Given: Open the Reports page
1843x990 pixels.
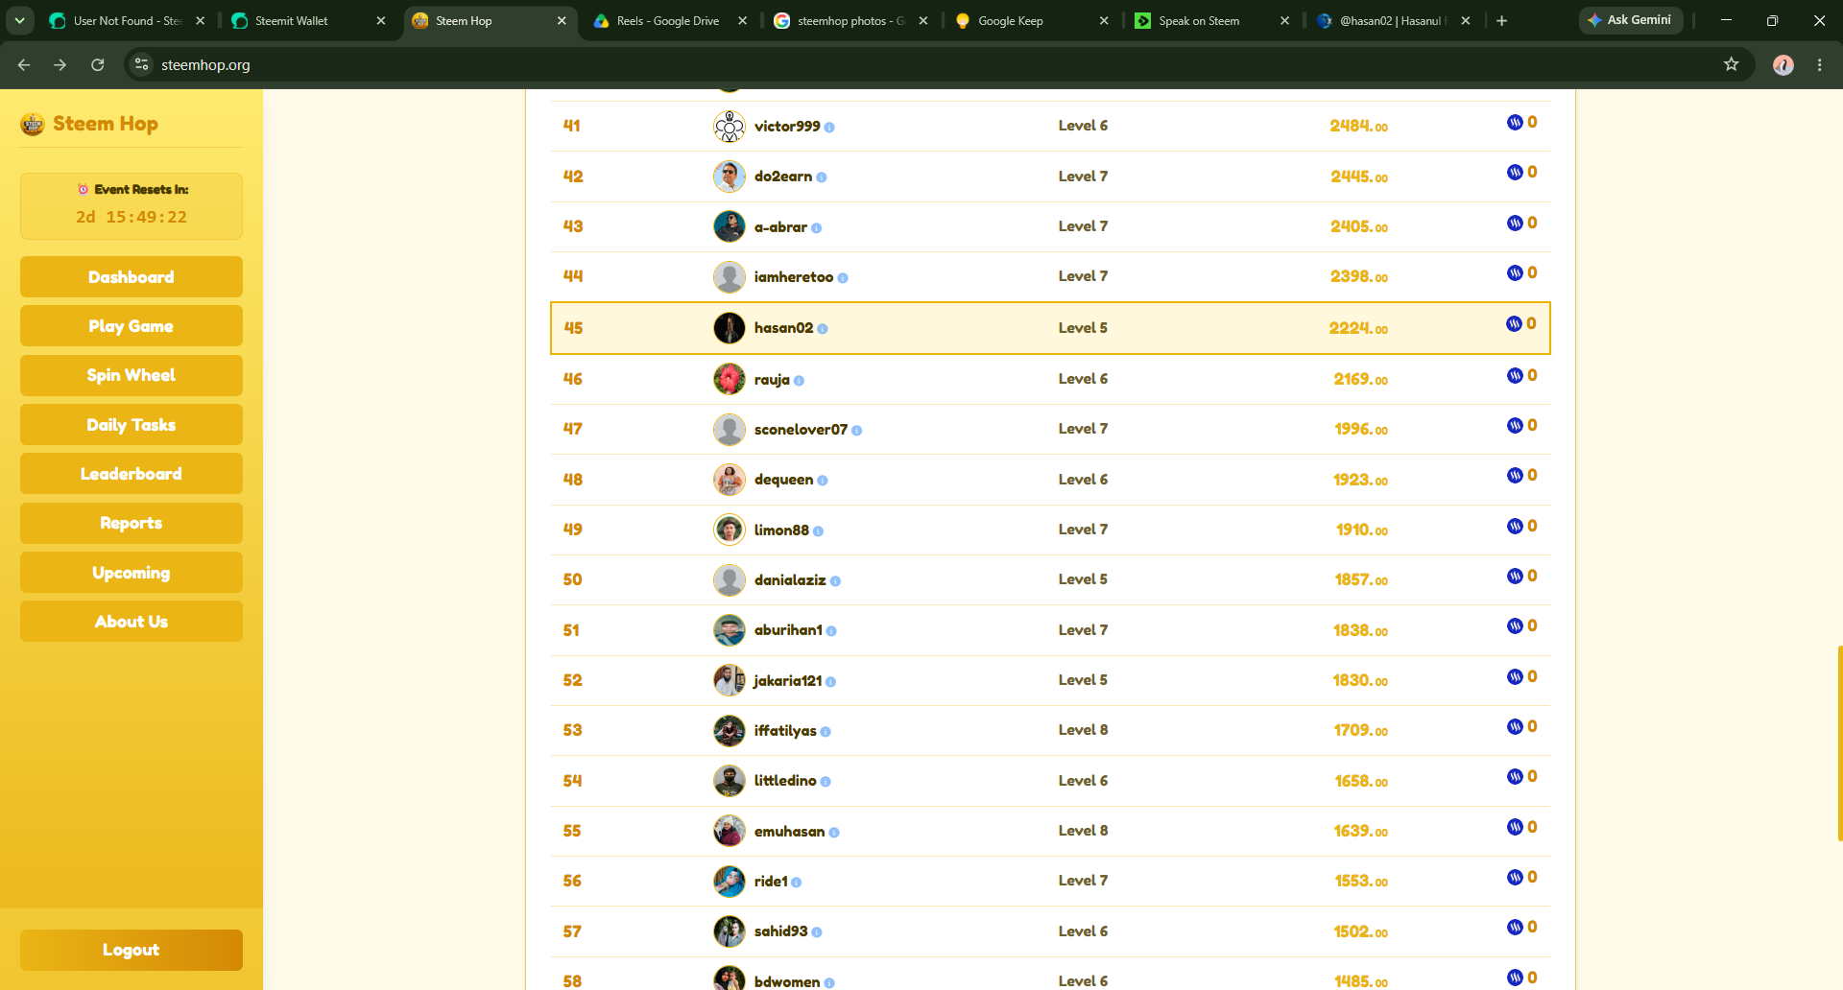Looking at the screenshot, I should coord(132,523).
